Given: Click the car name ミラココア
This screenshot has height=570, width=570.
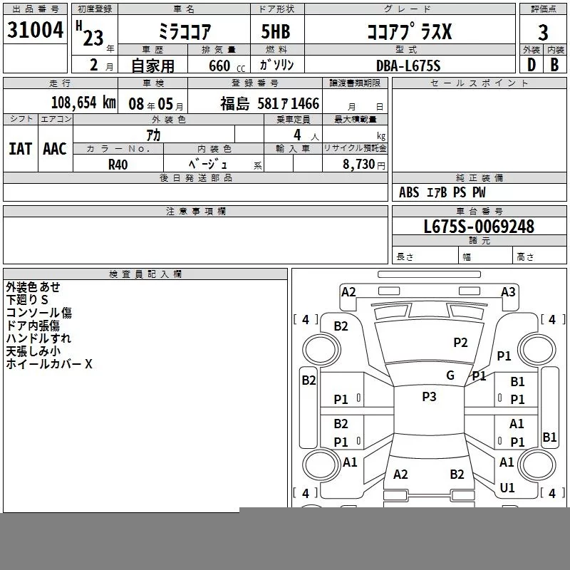Looking at the screenshot, I should (185, 31).
